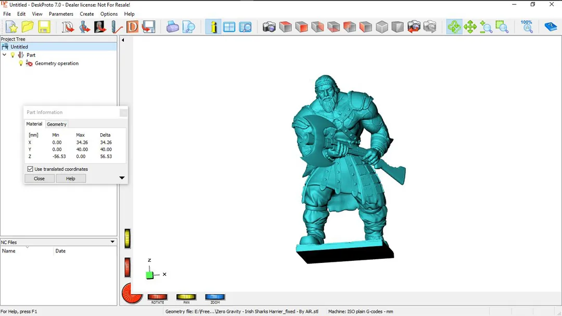Click the orange D toolbar icon

click(132, 27)
